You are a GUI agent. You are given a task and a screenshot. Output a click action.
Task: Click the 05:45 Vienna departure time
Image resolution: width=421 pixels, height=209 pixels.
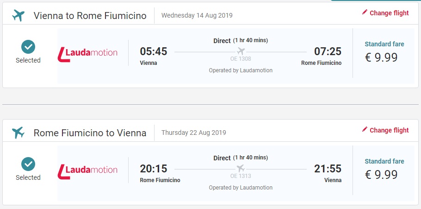coord(153,51)
